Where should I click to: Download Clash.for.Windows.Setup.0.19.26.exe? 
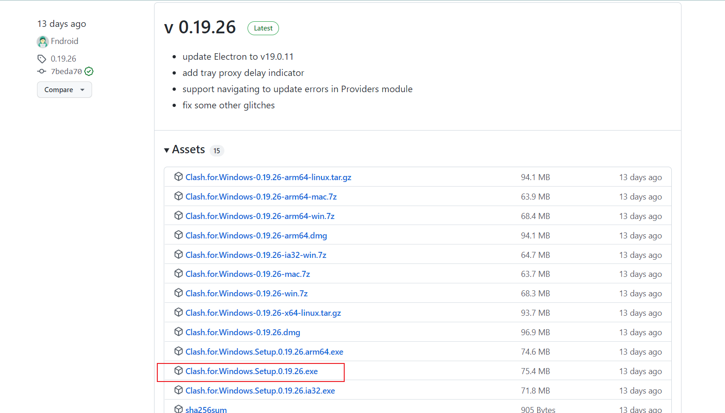click(x=252, y=371)
